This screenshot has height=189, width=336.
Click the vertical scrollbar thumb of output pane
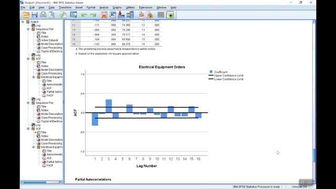(314, 156)
